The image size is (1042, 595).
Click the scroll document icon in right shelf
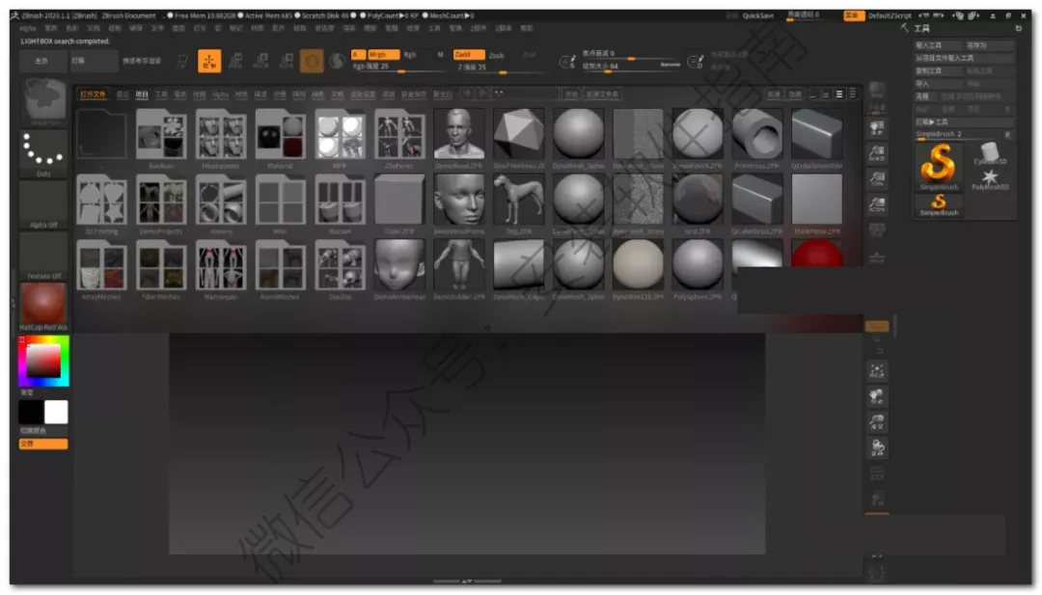pyautogui.click(x=877, y=127)
